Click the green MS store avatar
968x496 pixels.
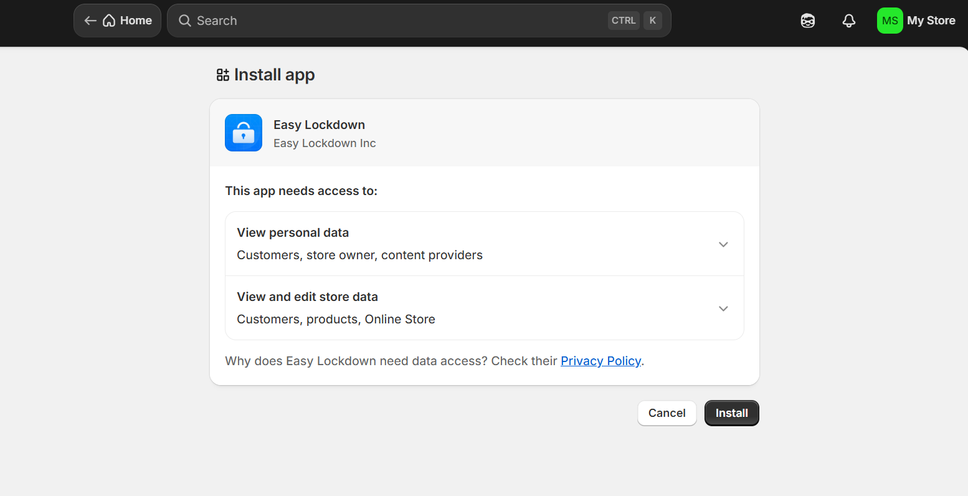pos(890,21)
